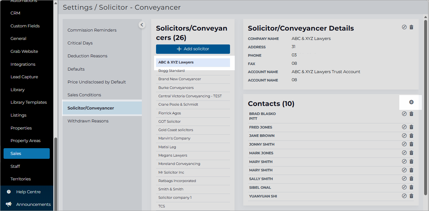Image resolution: width=429 pixels, height=211 pixels.
Task: Delete the Fred Jones contact
Action: pos(411,127)
